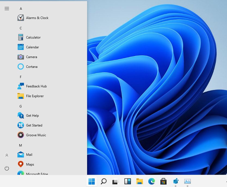Image resolution: width=227 pixels, height=187 pixels.
Task: Switch to the blue cubes app on taskbar
Action: coord(176,181)
